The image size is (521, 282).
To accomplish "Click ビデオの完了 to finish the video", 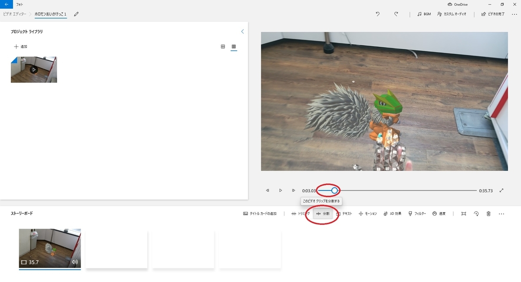I will point(493,14).
